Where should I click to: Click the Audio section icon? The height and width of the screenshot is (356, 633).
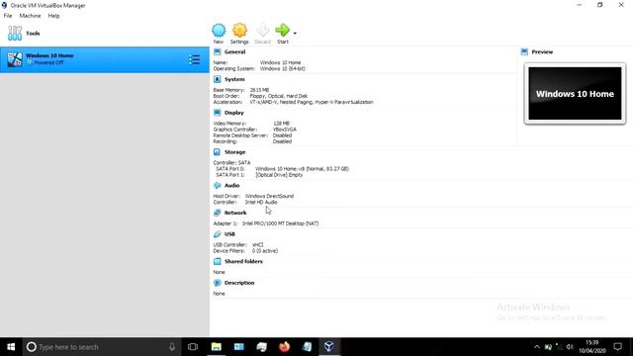point(218,185)
